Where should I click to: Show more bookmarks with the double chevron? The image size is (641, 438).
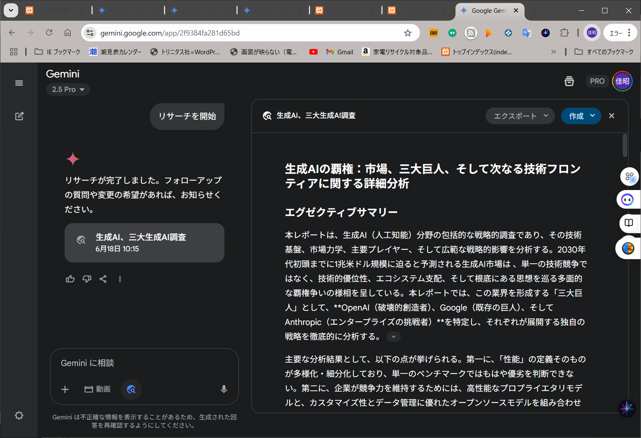(554, 52)
